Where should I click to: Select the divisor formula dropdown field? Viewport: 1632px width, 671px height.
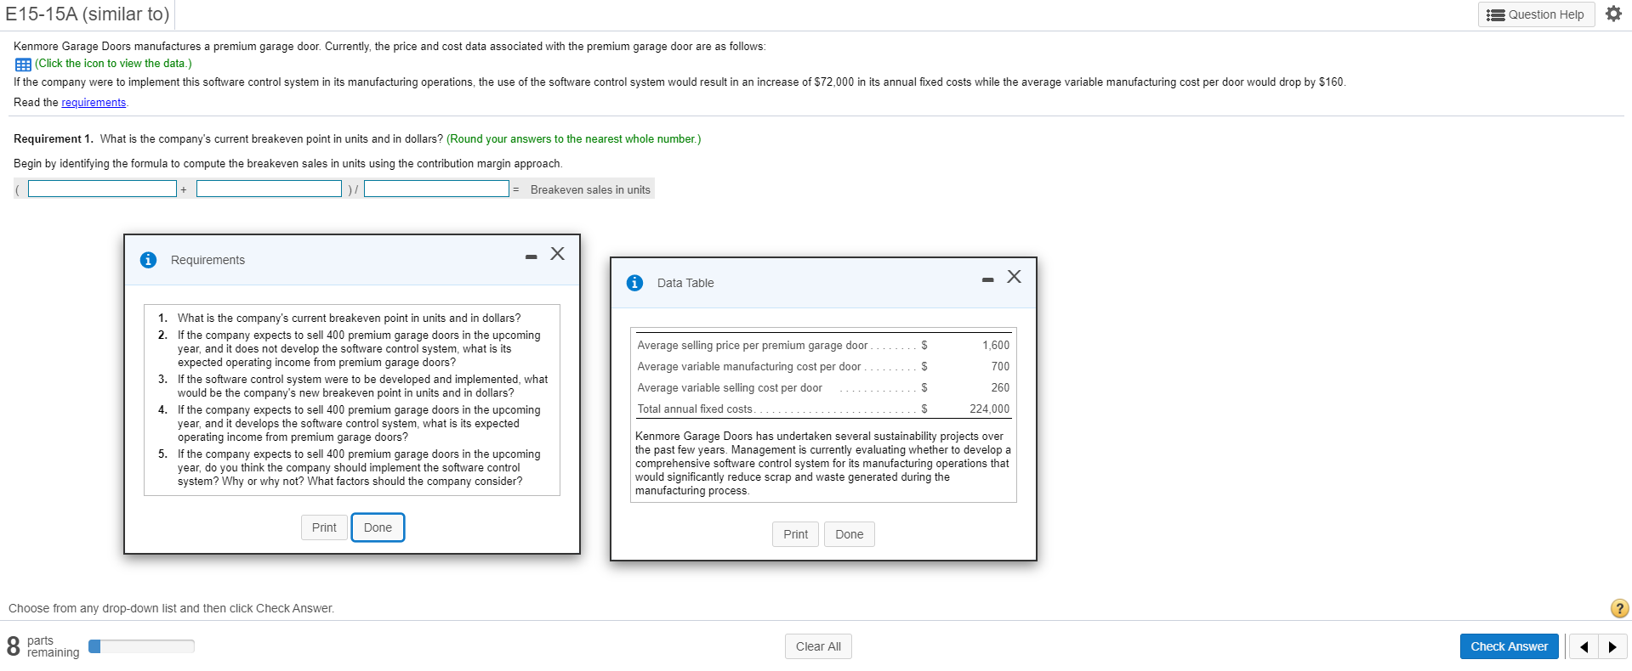pyautogui.click(x=436, y=189)
